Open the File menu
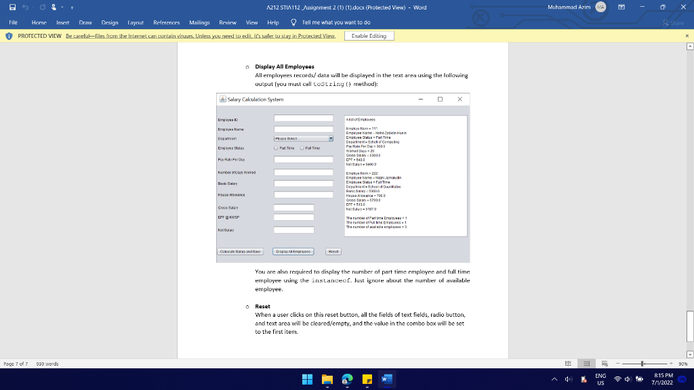 click(14, 22)
